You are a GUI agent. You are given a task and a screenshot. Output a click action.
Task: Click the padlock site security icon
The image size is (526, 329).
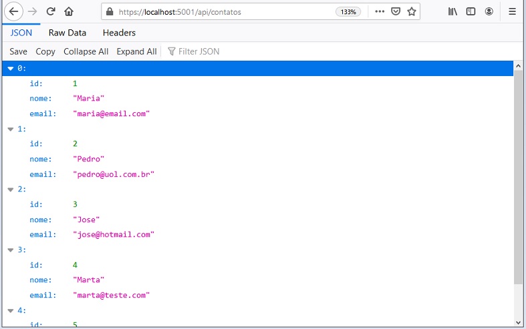[x=110, y=12]
